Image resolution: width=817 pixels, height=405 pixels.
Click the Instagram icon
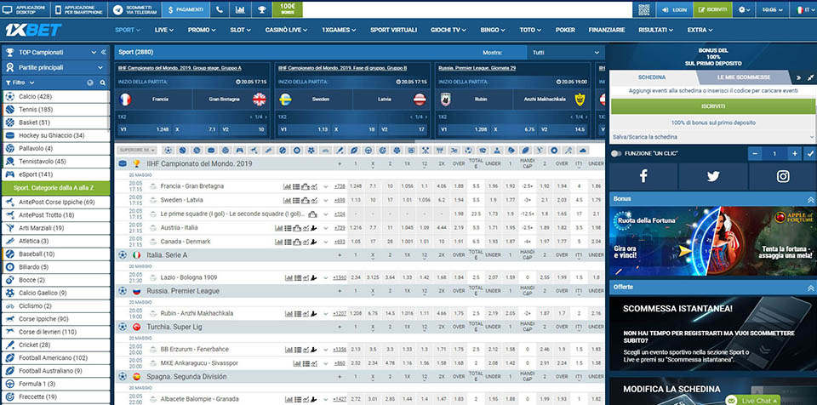coord(783,176)
